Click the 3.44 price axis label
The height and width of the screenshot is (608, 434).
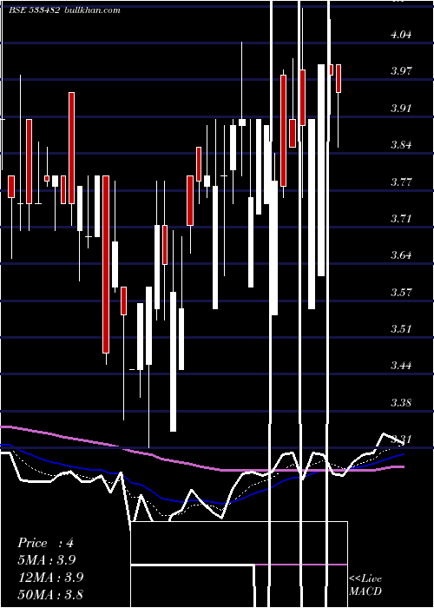coord(401,366)
